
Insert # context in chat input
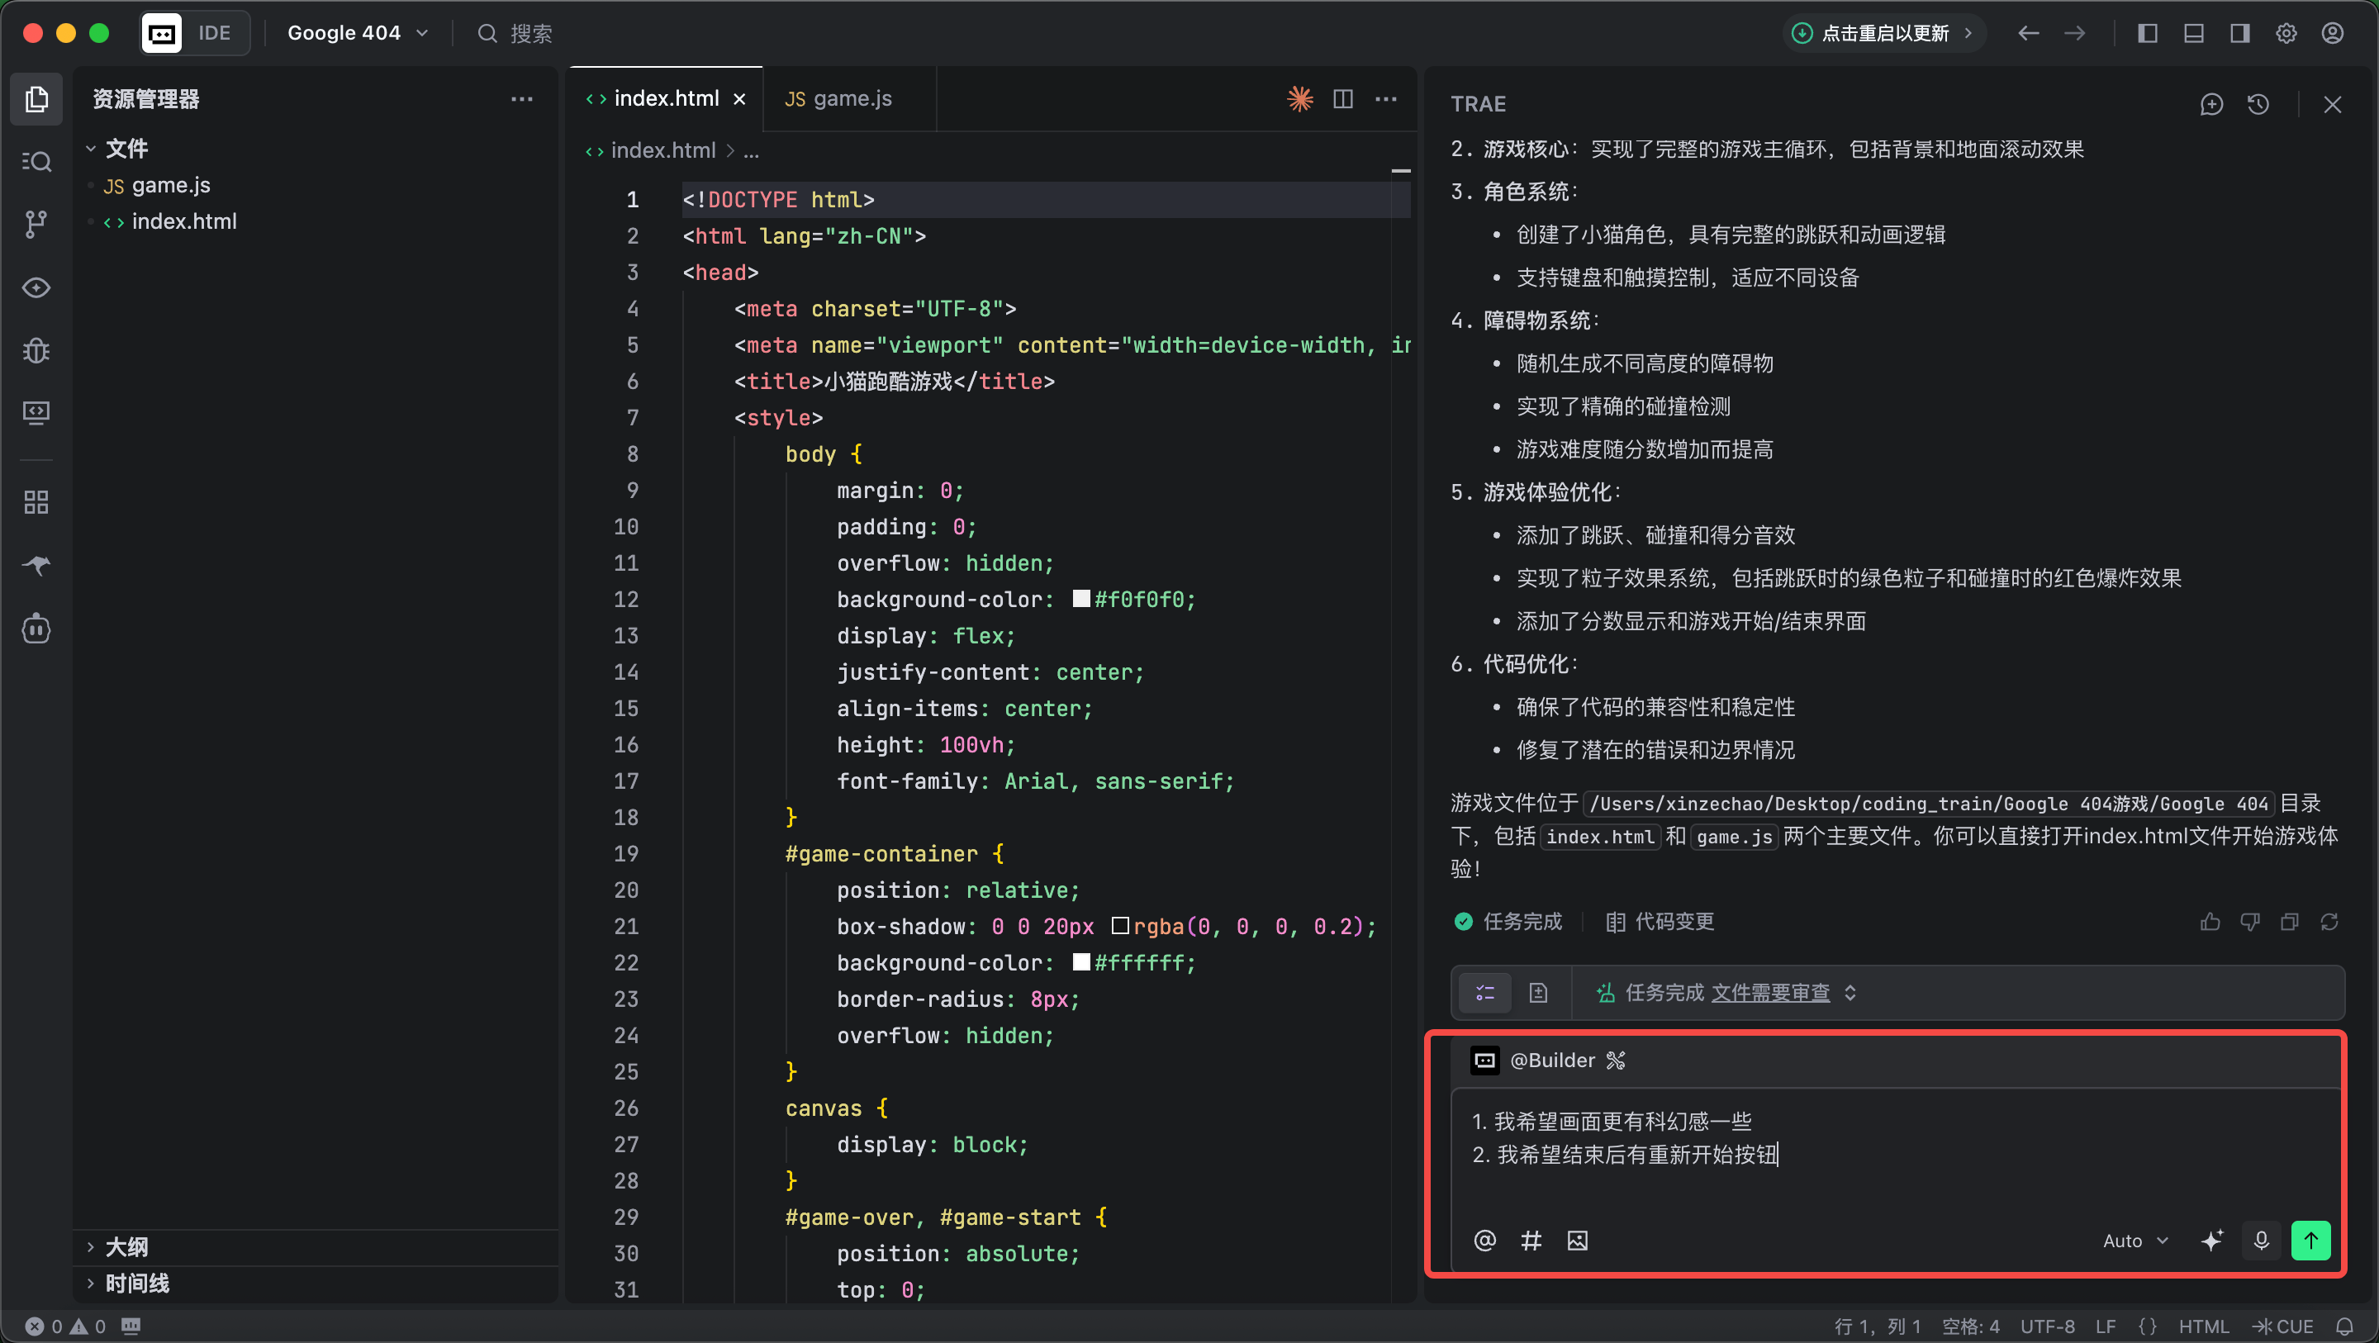click(x=1531, y=1241)
